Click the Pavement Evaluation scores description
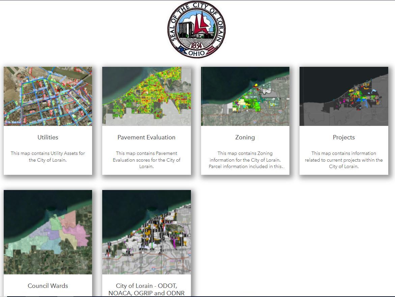Screen dimensions: 395x297 tap(146, 160)
